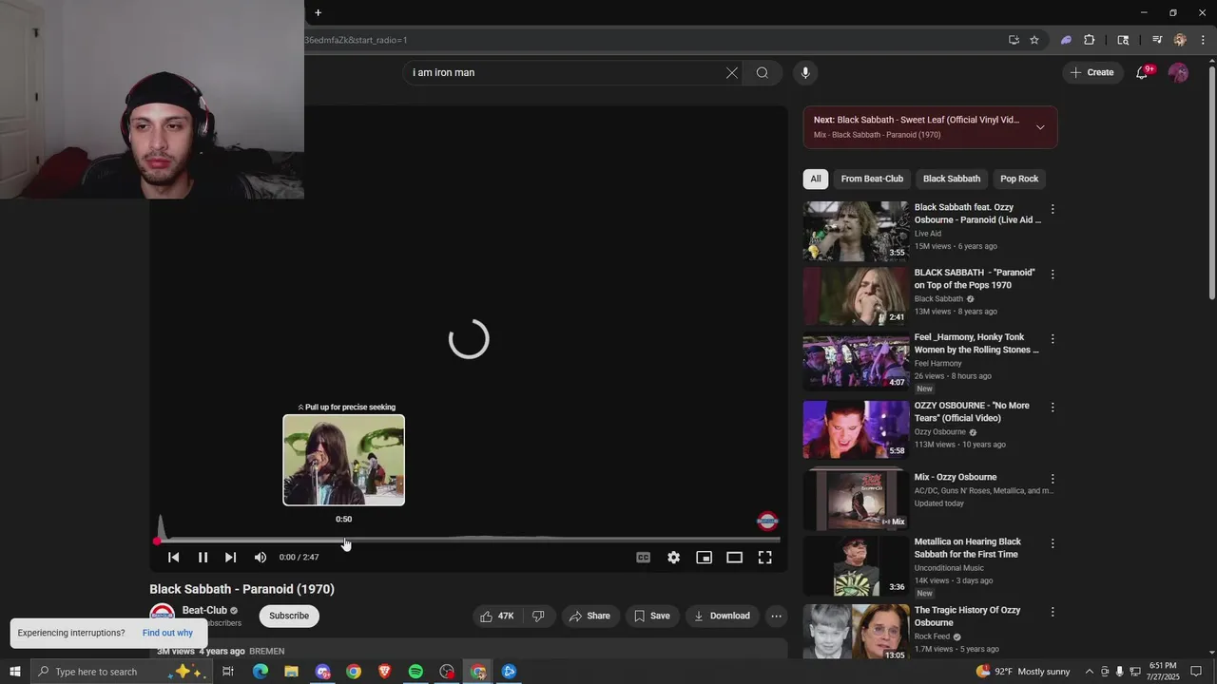Screen dimensions: 1217x684
Task: Open Spotify from the taskbar
Action: pos(415,672)
